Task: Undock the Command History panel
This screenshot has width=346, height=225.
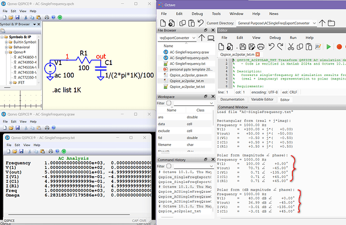Action: (x=206, y=159)
